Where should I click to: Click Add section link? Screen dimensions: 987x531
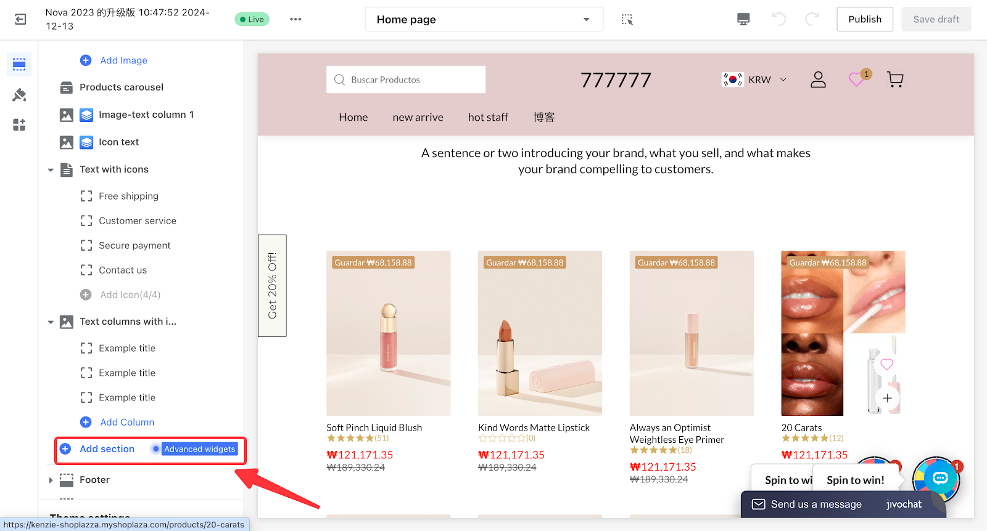[x=107, y=449]
